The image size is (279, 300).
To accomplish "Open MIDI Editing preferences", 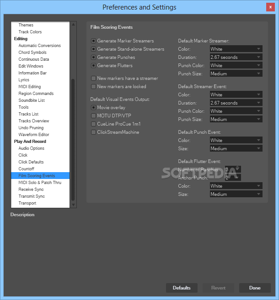I will tap(30, 87).
